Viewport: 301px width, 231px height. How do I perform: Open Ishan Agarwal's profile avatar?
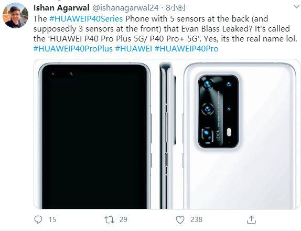click(x=15, y=16)
